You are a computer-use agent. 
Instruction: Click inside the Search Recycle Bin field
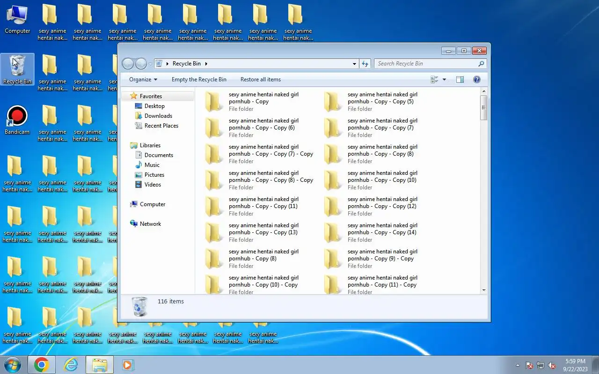[x=430, y=64]
